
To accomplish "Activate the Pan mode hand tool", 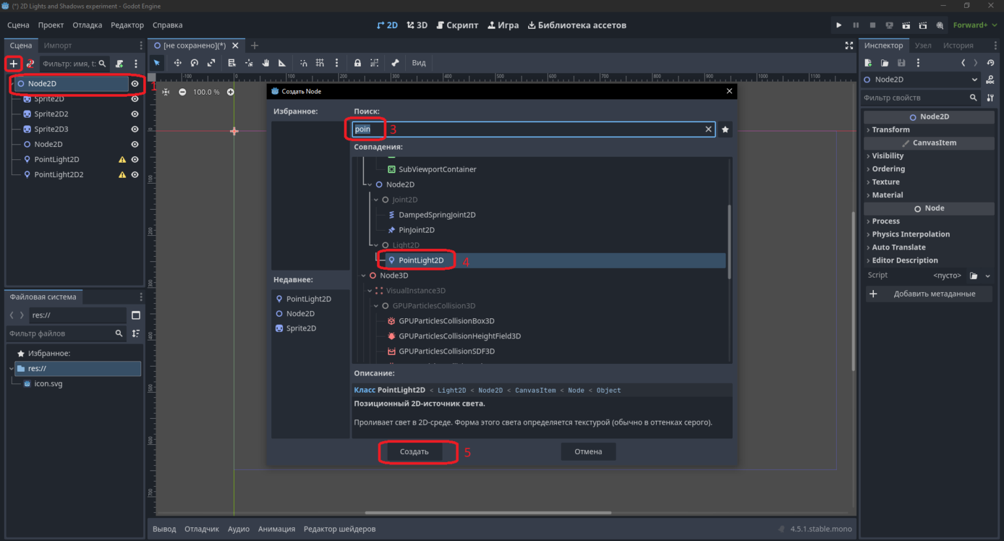I will [266, 63].
